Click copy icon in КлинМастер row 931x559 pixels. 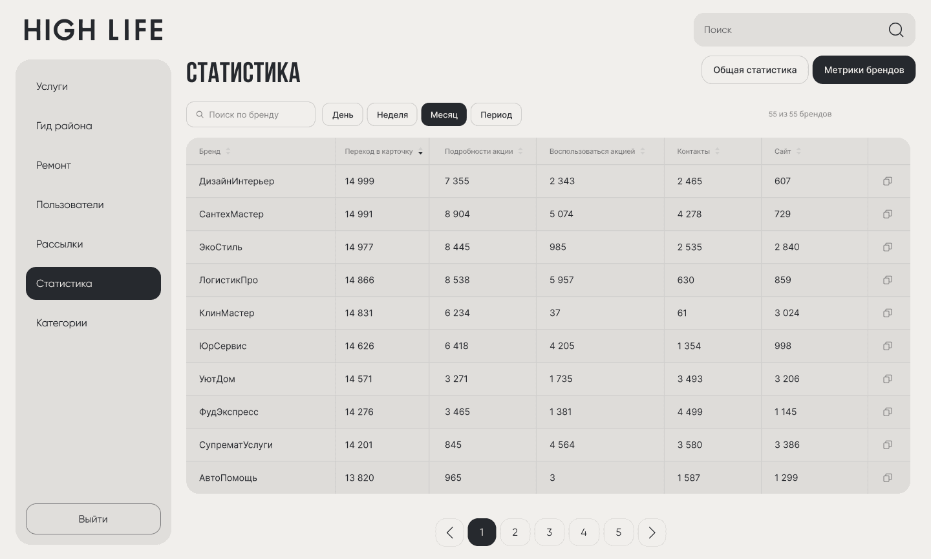pyautogui.click(x=887, y=313)
